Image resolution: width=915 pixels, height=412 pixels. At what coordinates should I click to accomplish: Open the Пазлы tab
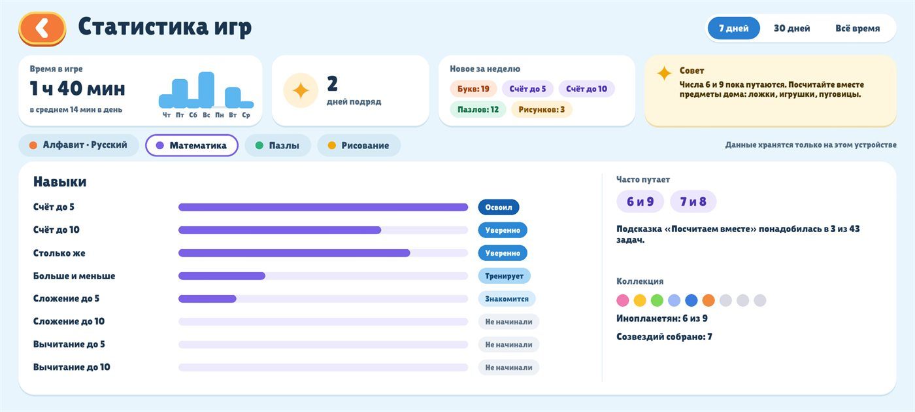pos(278,145)
